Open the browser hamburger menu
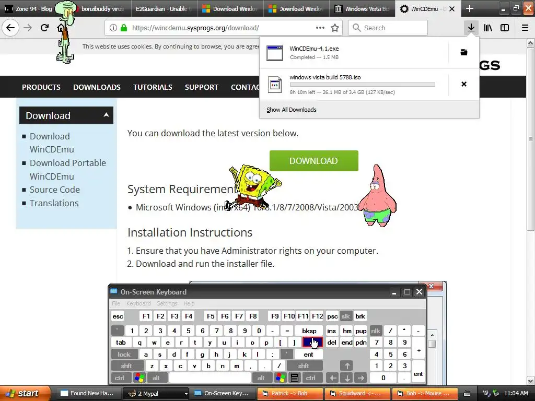535x401 pixels. point(525,28)
